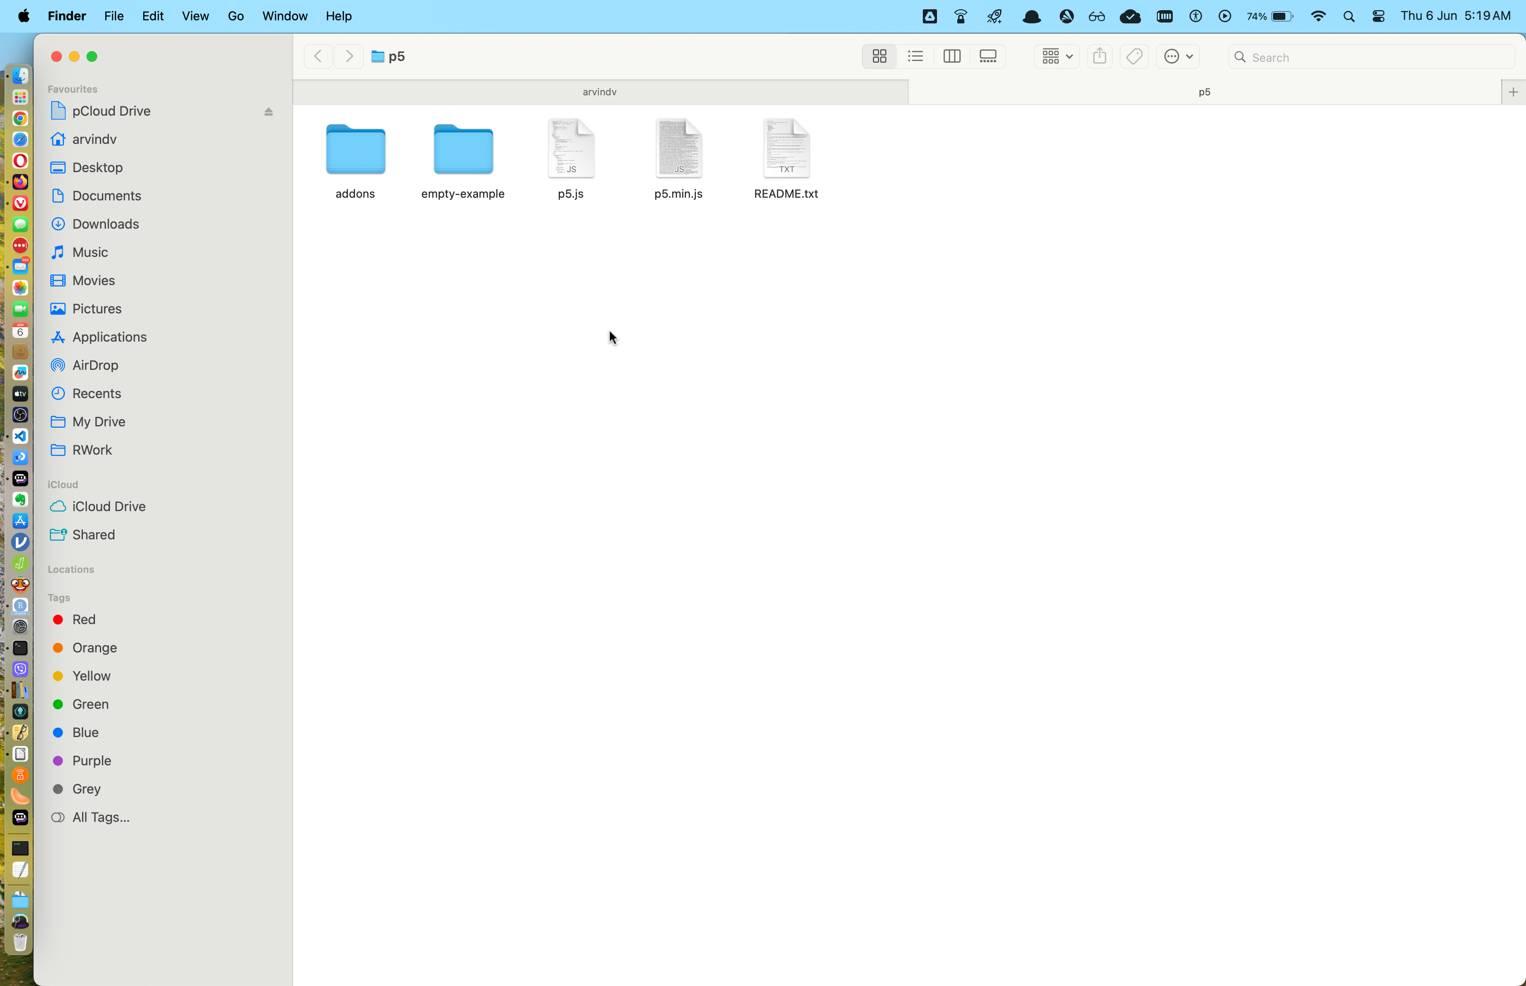Click the Edit Tags toolbar icon
Viewport: 1526px width, 986px height.
(1134, 56)
